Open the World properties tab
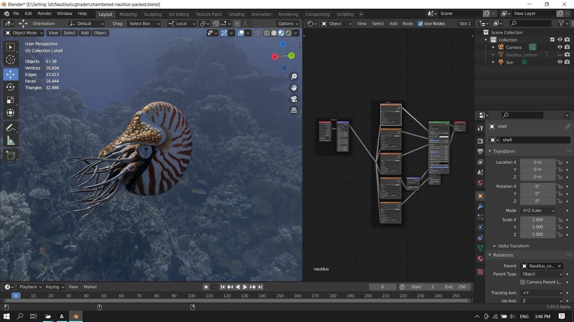This screenshot has height=322, width=574. click(x=480, y=183)
